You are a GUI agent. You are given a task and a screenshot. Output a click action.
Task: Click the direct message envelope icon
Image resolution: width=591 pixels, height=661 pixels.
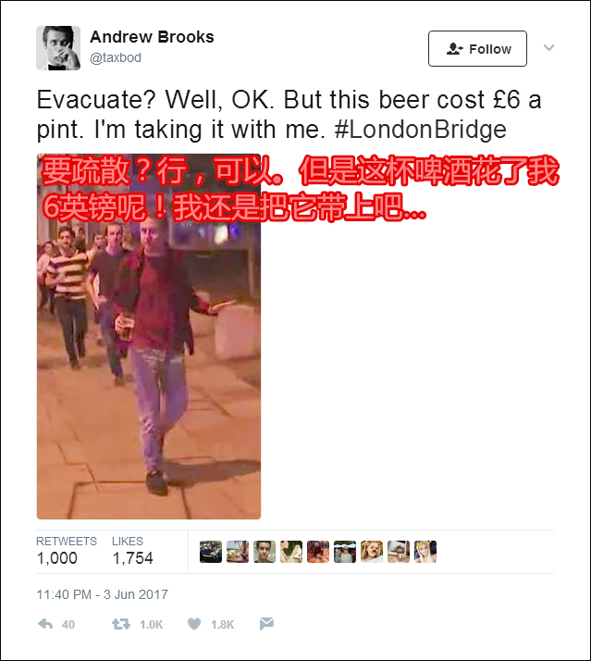tap(266, 624)
